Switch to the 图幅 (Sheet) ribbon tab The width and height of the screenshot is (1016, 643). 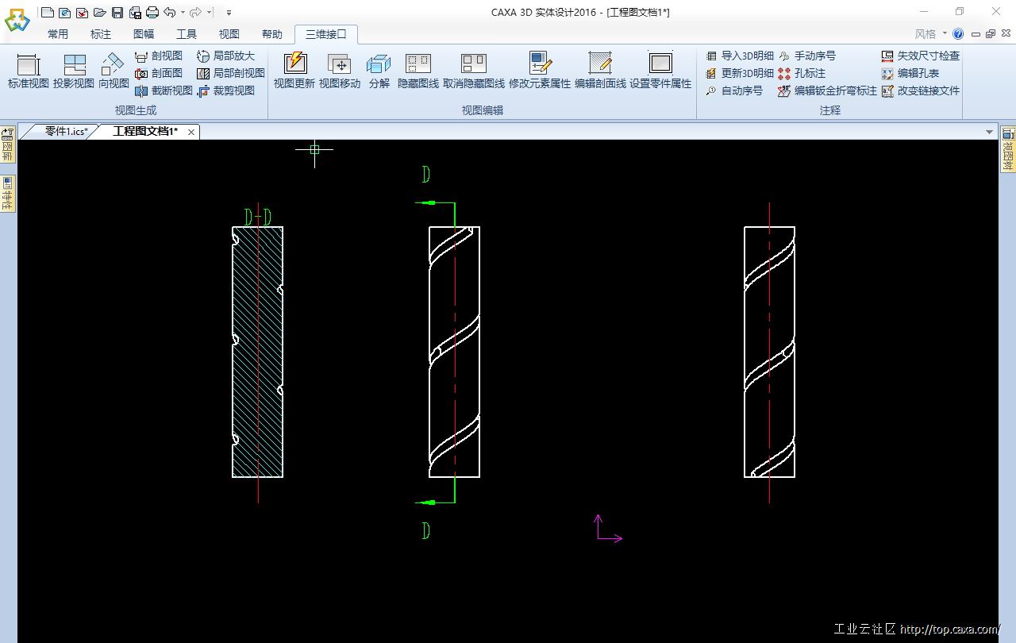point(144,34)
